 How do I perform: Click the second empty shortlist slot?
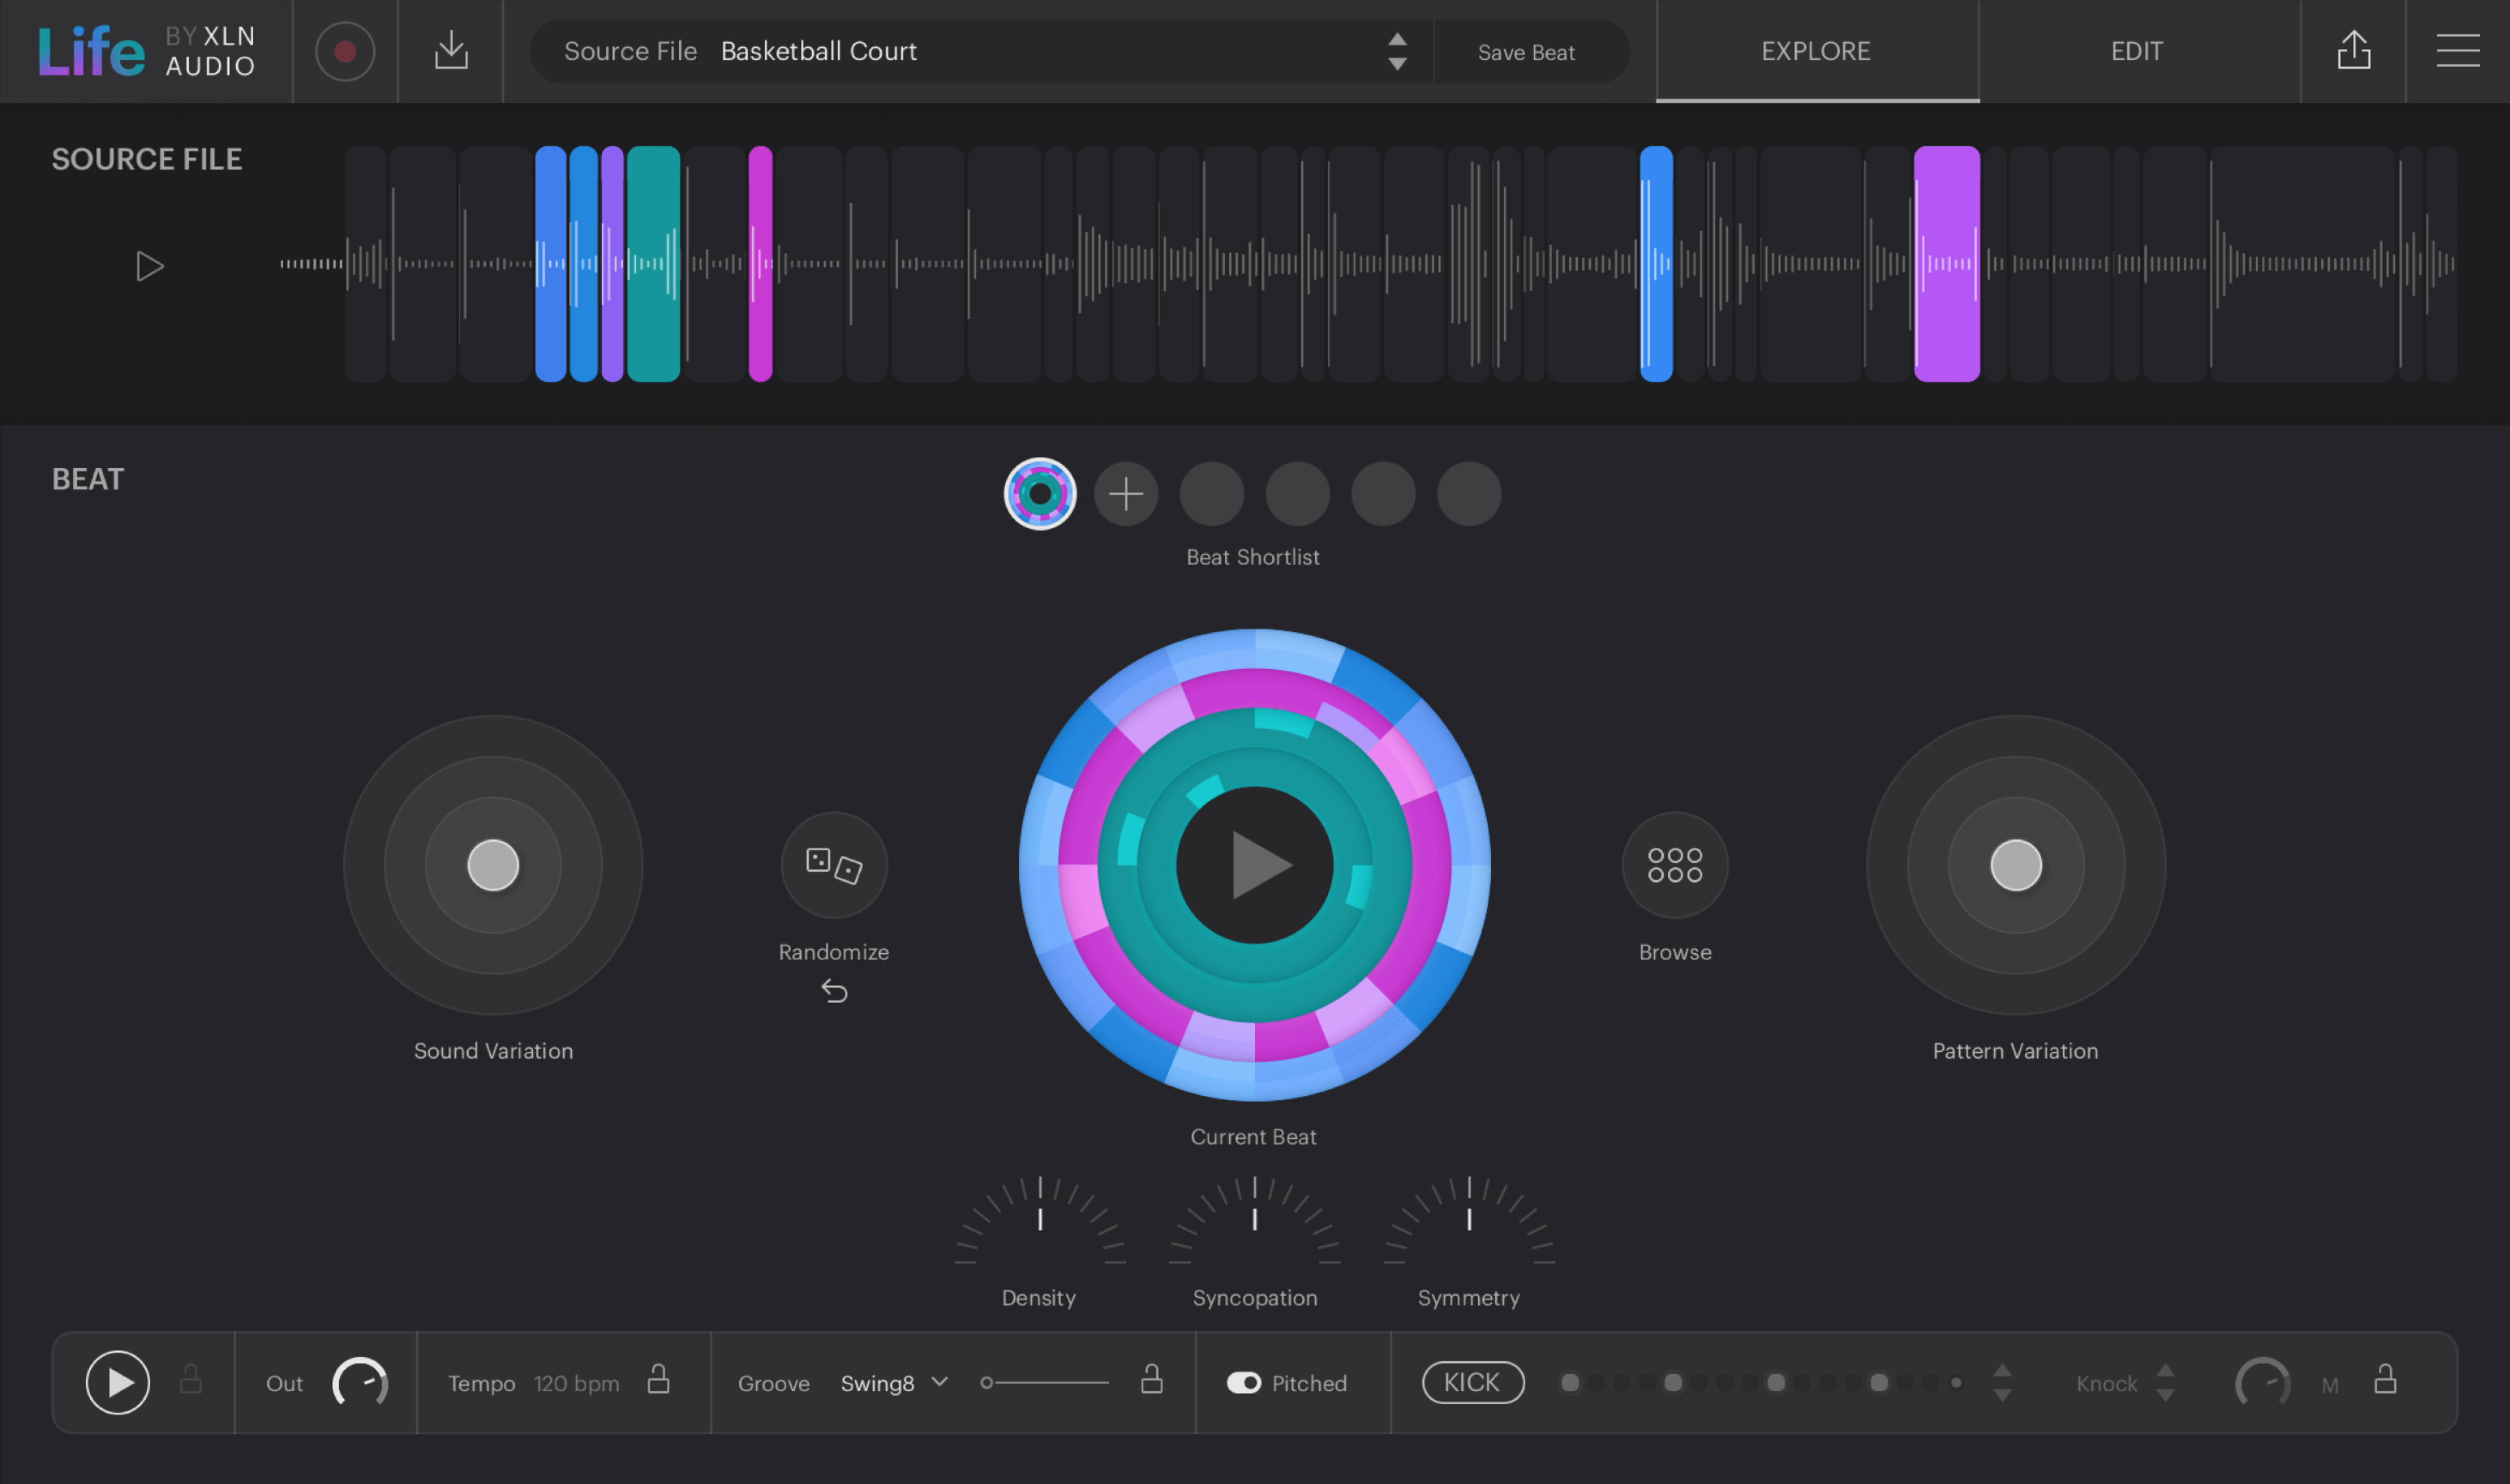(x=1297, y=494)
